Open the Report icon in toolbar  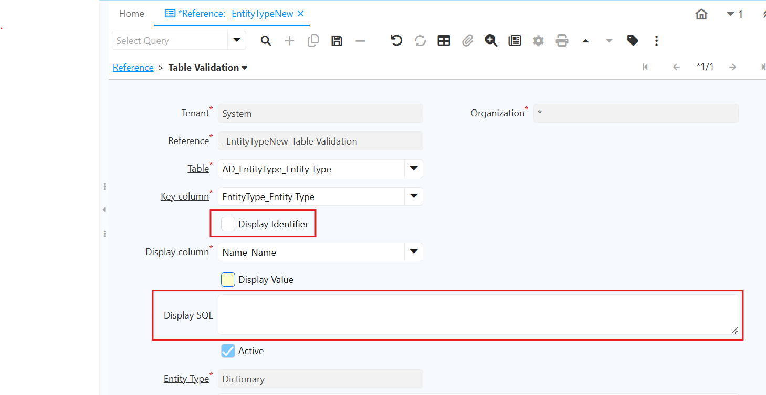point(515,41)
